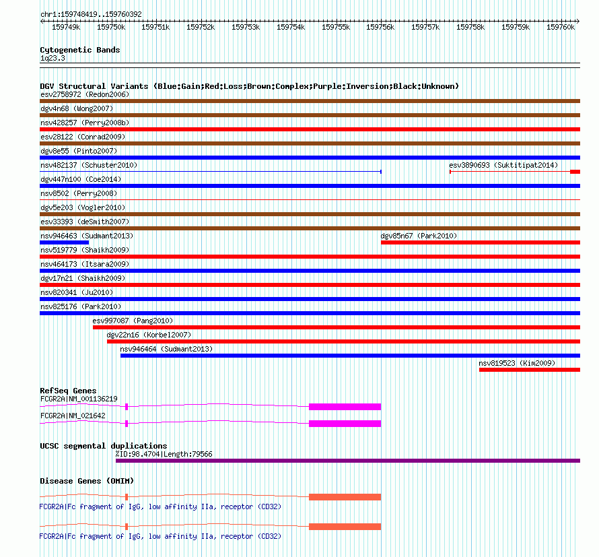The image size is (599, 557).
Task: Click the 159756k ruler position
Action: [x=380, y=27]
